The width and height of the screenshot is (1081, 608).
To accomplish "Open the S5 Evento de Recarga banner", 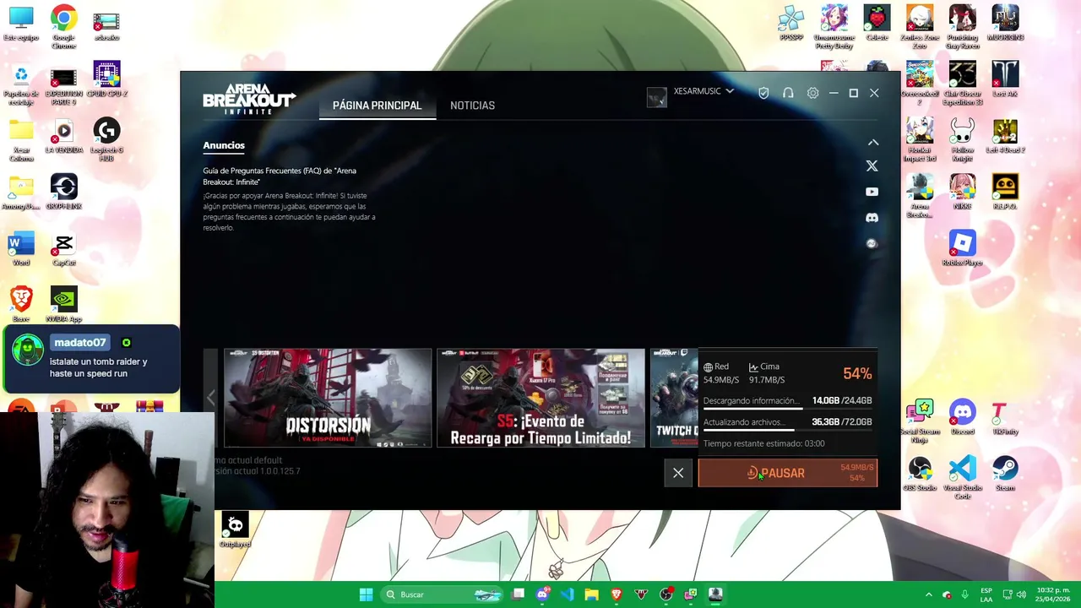I will (x=540, y=398).
